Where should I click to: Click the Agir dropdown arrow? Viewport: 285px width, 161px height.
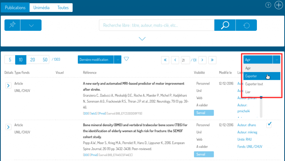(x=276, y=60)
